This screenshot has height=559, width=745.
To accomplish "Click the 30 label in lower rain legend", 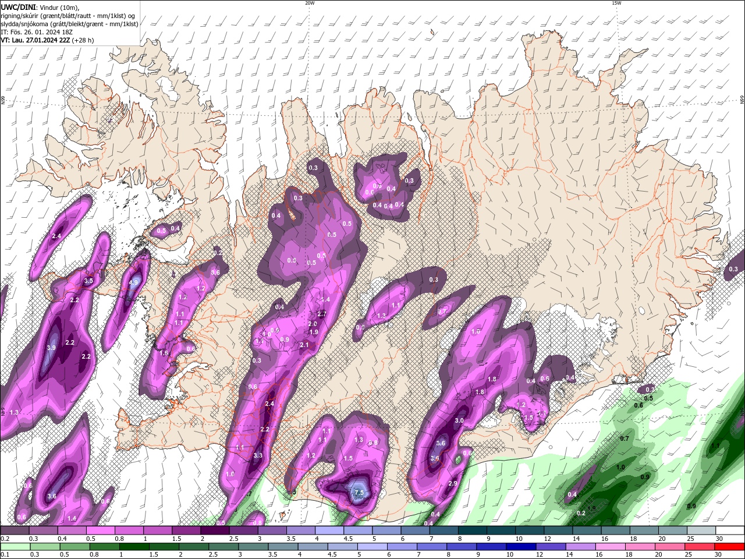I will pos(717,554).
